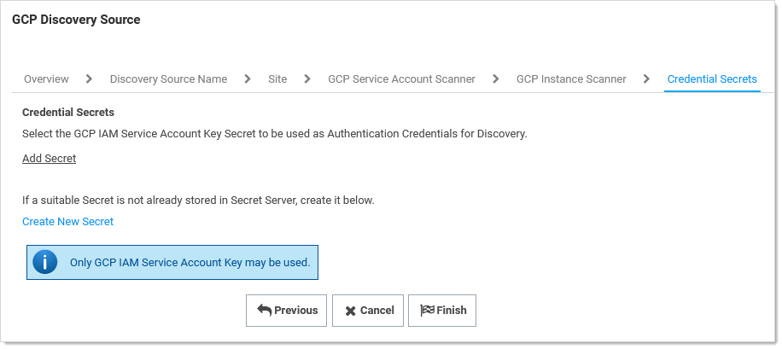
Task: Open the Discovery Source Name tab
Action: point(168,79)
